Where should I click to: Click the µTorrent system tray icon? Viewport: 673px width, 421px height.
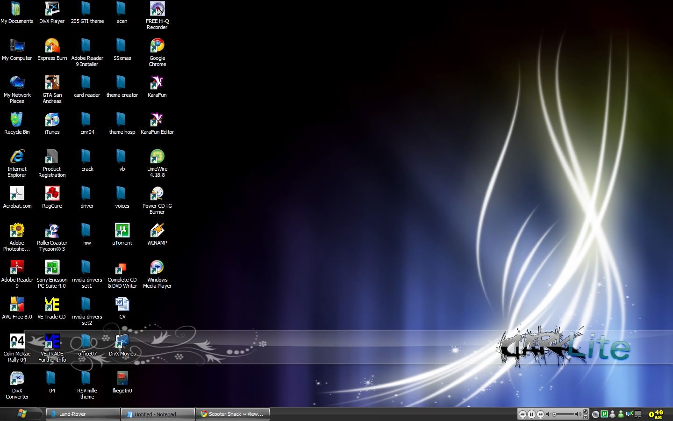tap(604, 414)
